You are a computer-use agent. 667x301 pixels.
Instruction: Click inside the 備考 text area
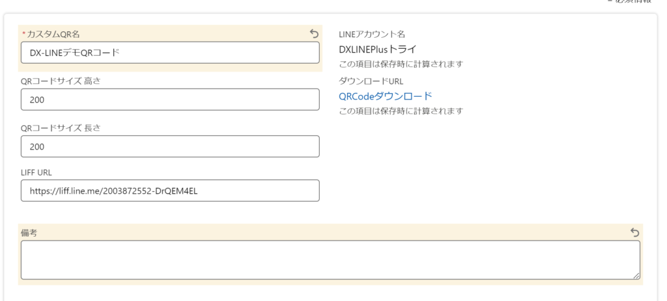click(330, 260)
